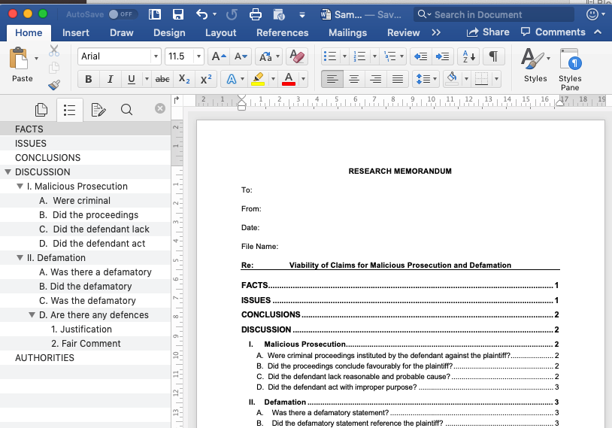Increase paragraph indent
Viewport: 612px width, 428px height.
tap(442, 56)
